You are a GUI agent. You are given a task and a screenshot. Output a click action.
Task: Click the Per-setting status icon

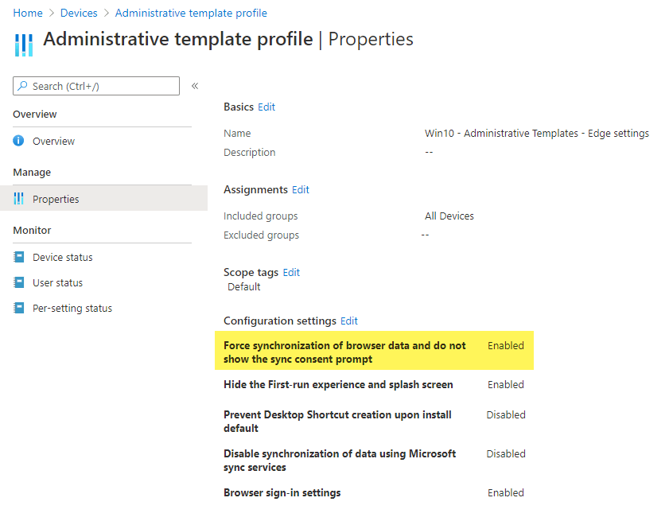click(x=18, y=308)
